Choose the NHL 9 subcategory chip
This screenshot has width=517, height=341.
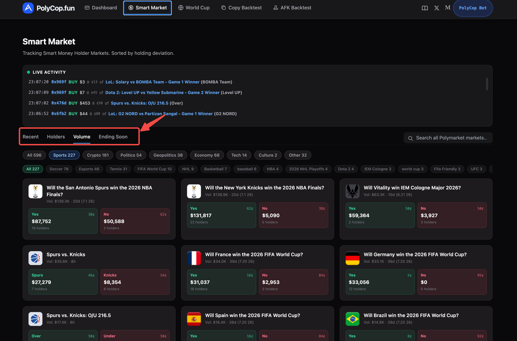point(188,169)
